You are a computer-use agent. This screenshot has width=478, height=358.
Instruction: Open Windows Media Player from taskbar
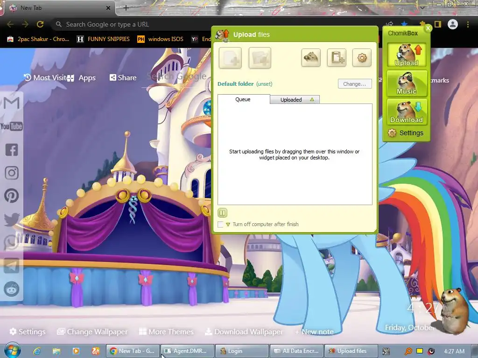(x=76, y=351)
